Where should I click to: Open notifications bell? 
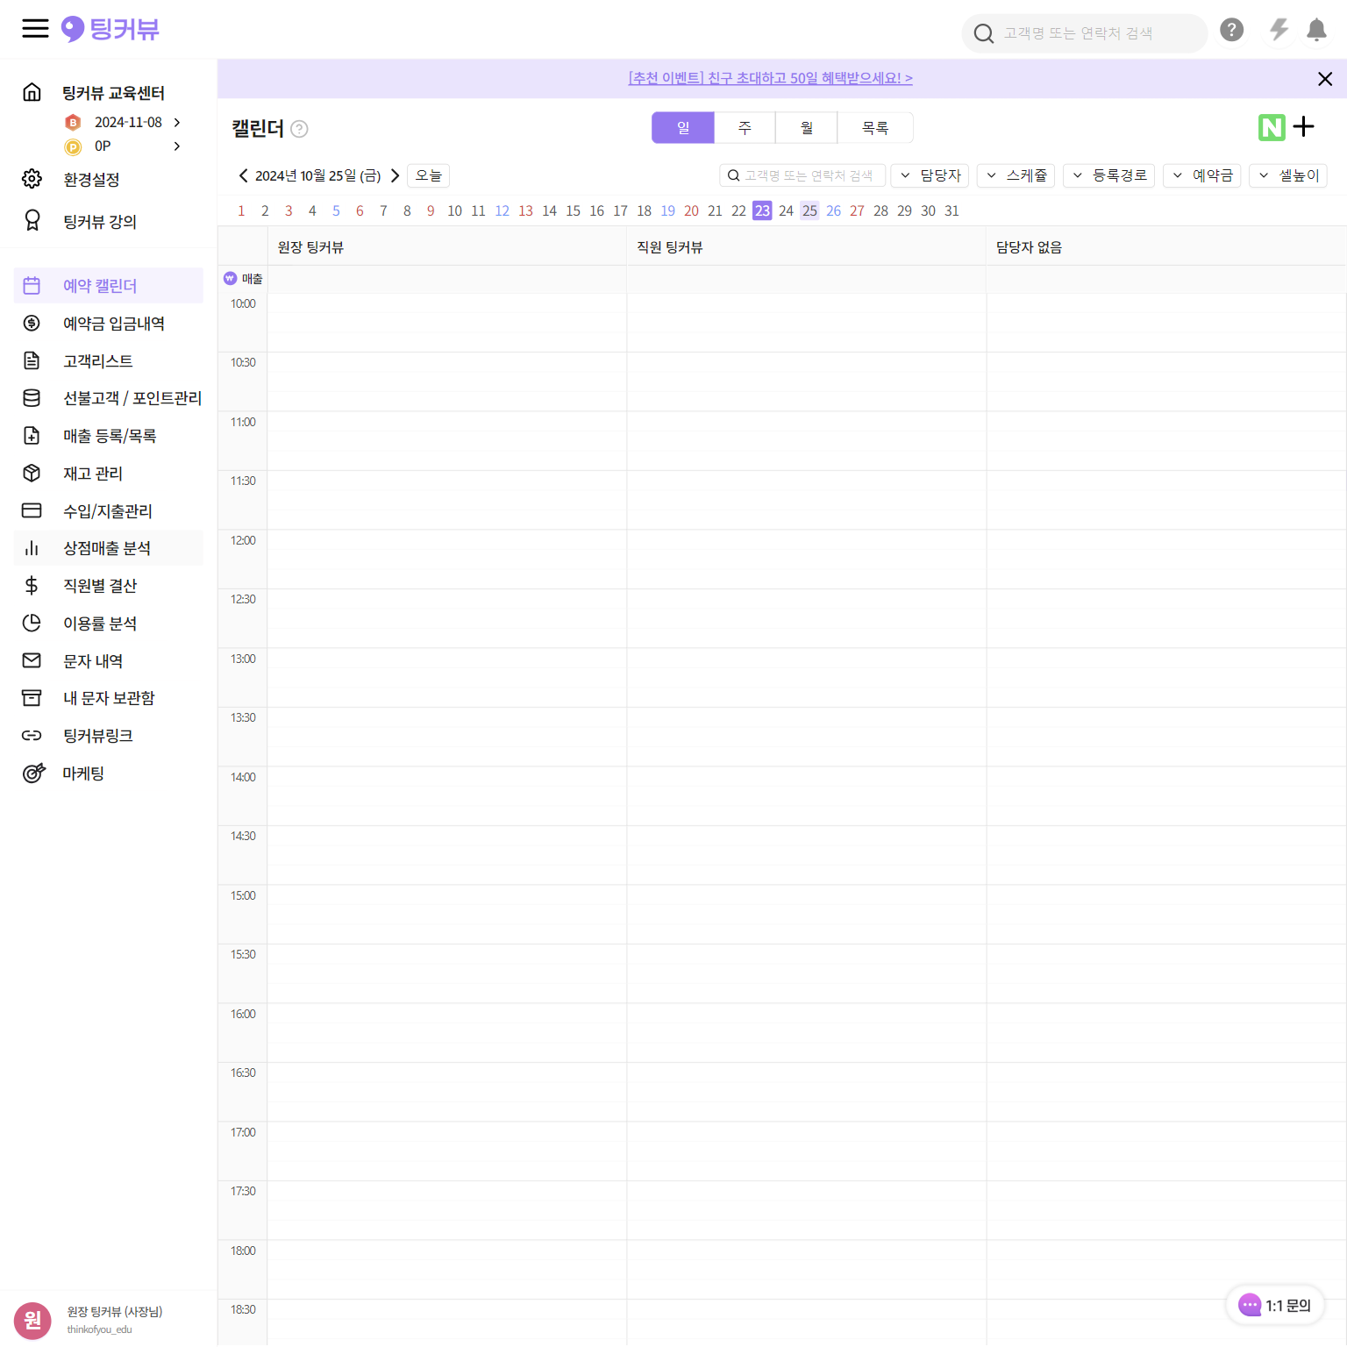pos(1316,30)
